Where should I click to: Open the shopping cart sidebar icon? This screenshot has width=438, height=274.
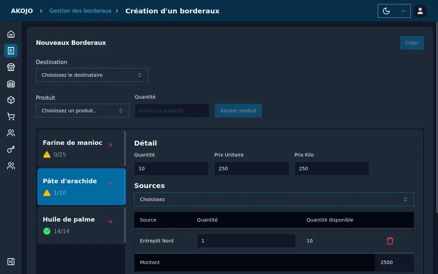(x=11, y=116)
